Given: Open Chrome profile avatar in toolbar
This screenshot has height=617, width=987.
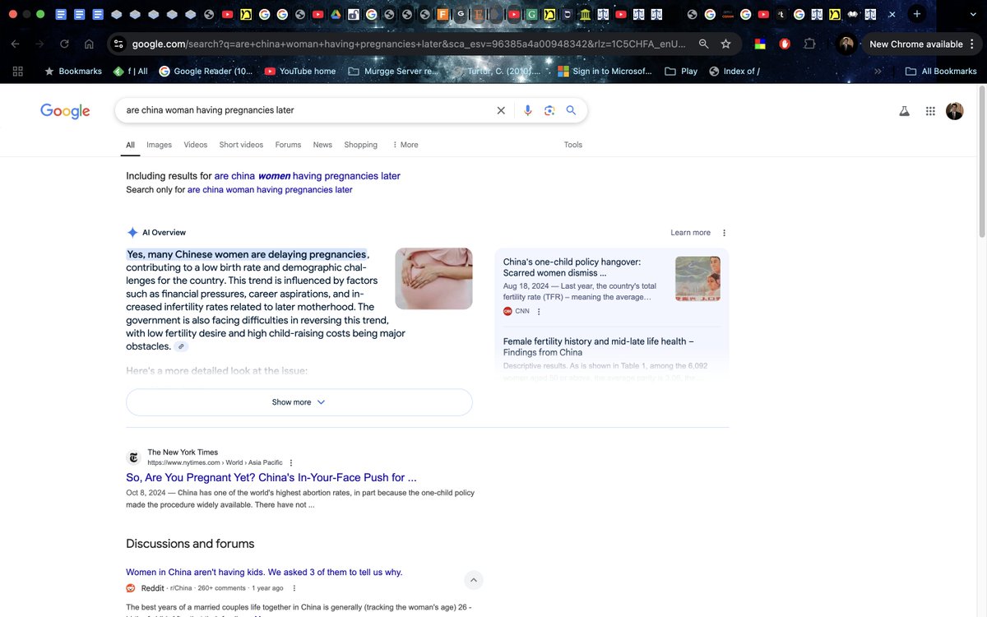Looking at the screenshot, I should point(846,44).
